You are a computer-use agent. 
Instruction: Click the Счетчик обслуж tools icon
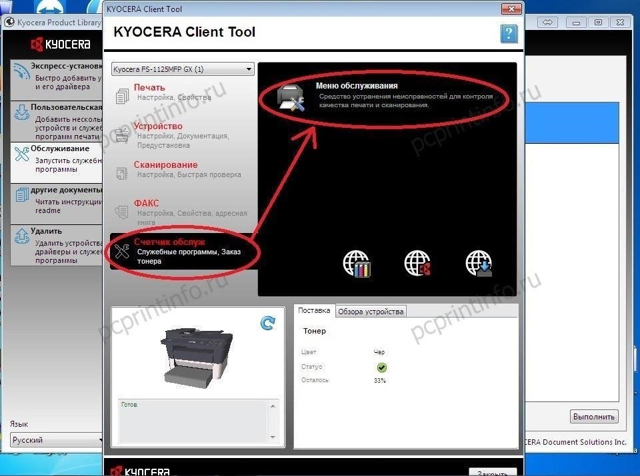[x=121, y=251]
